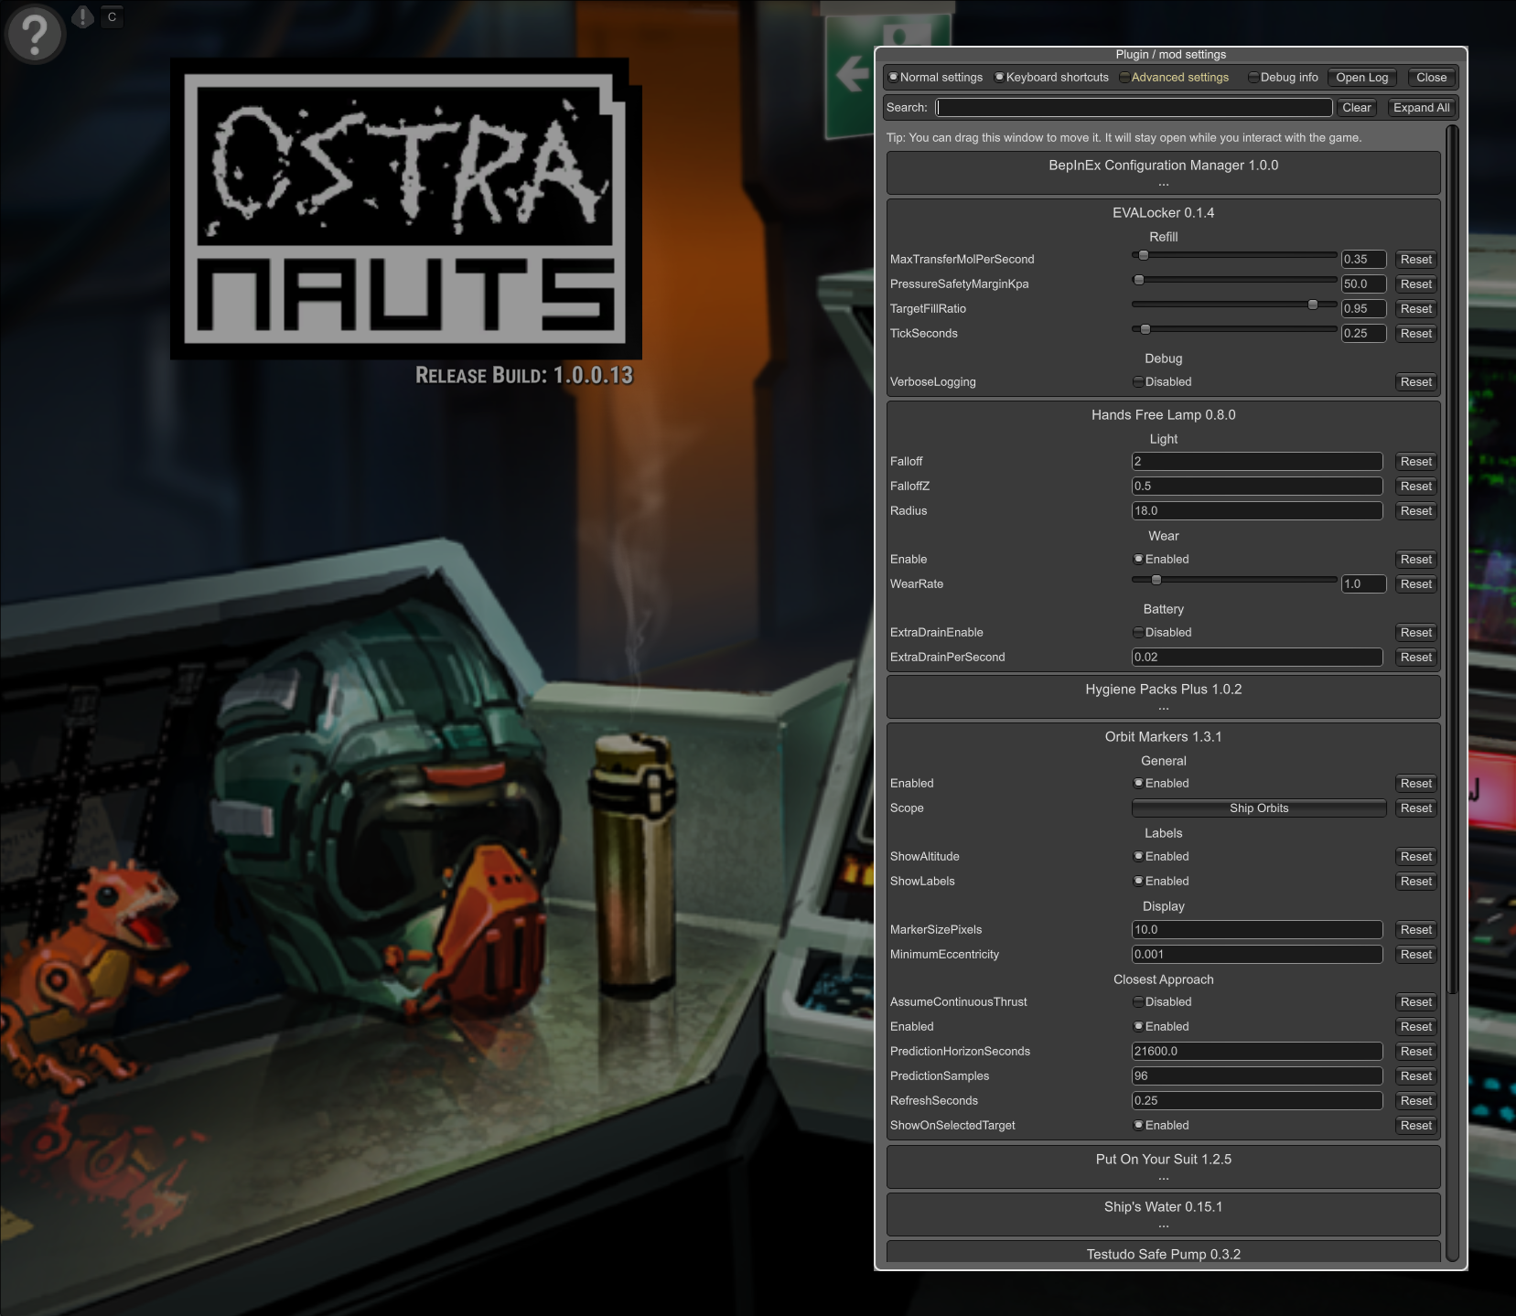Enable VerboseLogging toggle
The image size is (1516, 1316).
pyautogui.click(x=1163, y=382)
